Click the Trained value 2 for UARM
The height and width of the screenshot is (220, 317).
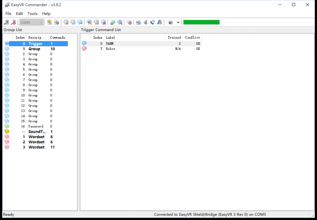point(180,43)
